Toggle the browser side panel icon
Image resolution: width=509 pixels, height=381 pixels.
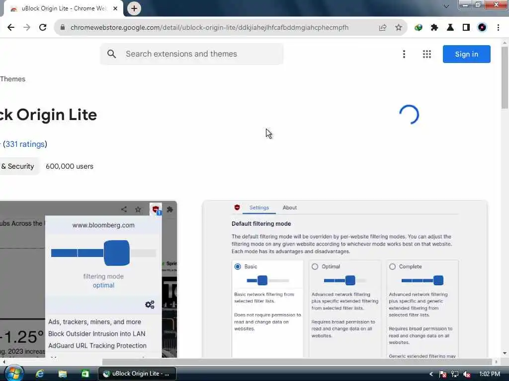[466, 28]
